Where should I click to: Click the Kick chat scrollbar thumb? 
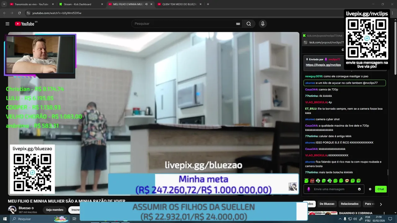(x=388, y=173)
